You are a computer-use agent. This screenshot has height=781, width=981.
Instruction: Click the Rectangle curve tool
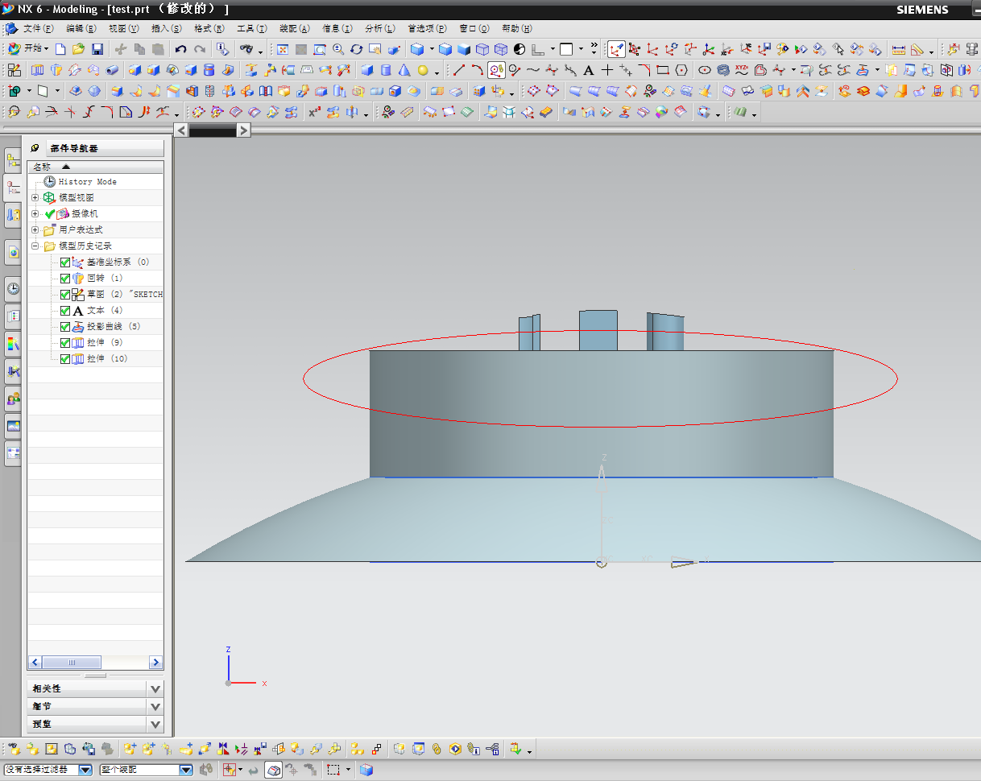(663, 70)
